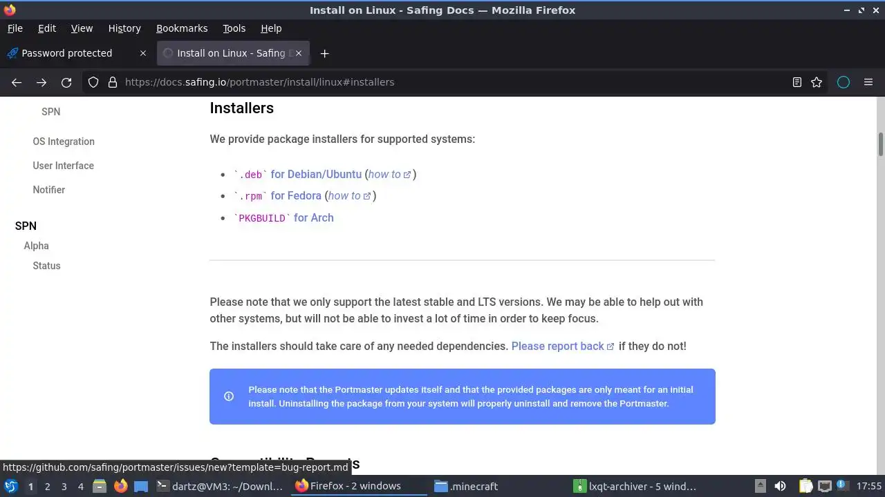Open Alpha sidebar entry
885x497 pixels.
click(36, 246)
